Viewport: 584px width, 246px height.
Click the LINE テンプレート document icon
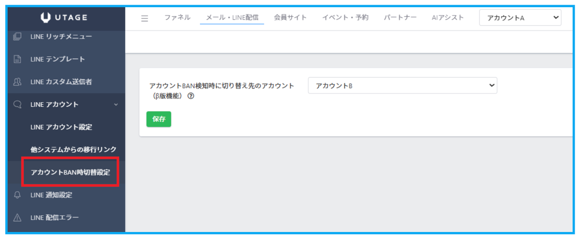click(x=17, y=59)
